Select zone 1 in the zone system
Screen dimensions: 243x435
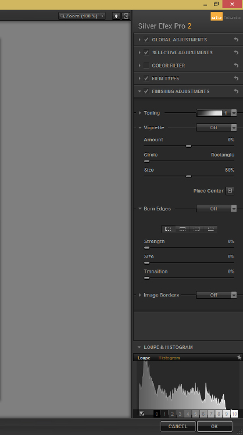click(x=165, y=414)
